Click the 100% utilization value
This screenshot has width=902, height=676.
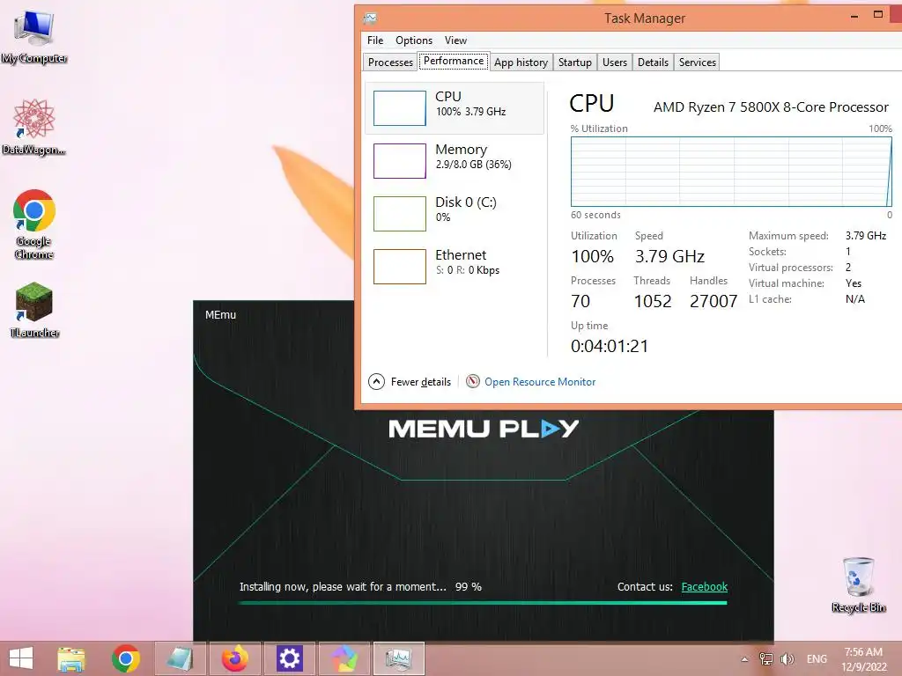pyautogui.click(x=593, y=256)
